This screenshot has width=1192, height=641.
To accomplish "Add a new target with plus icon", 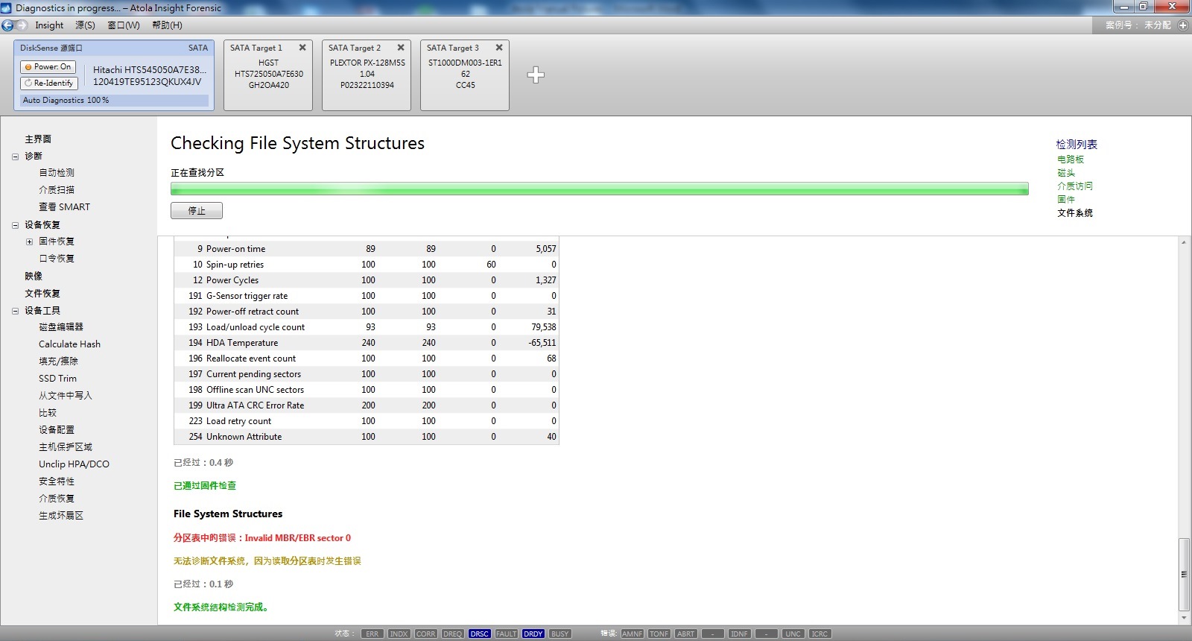I will point(536,75).
